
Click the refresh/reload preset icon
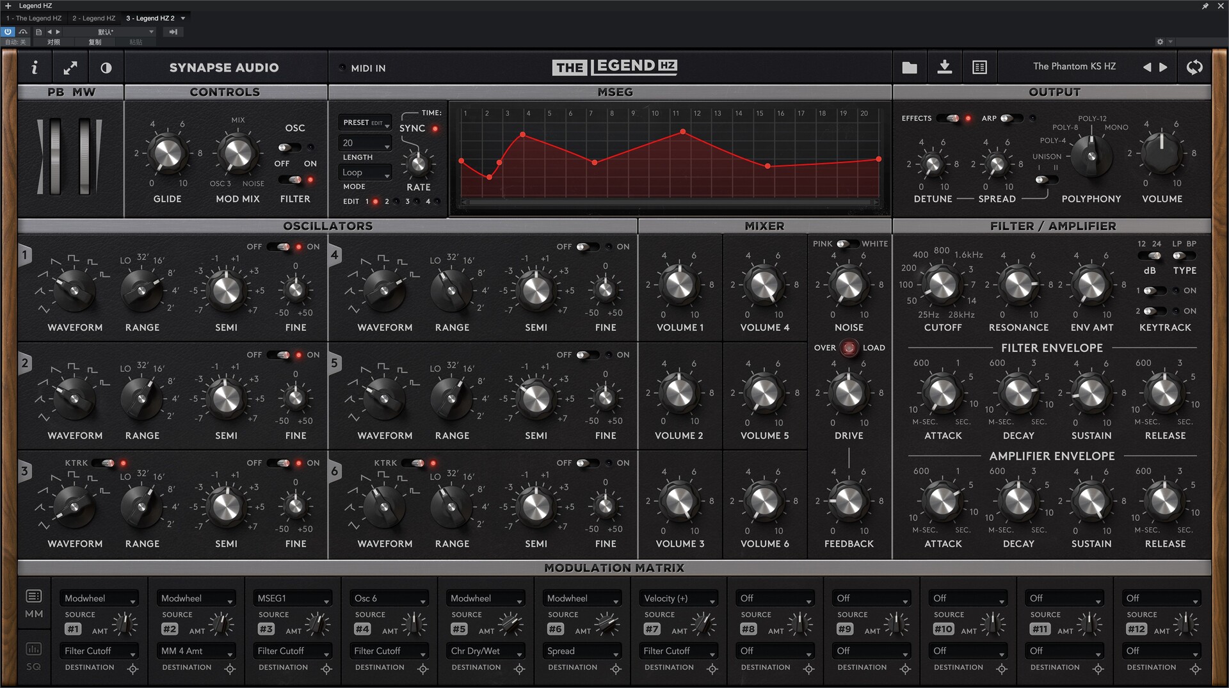click(x=1194, y=67)
